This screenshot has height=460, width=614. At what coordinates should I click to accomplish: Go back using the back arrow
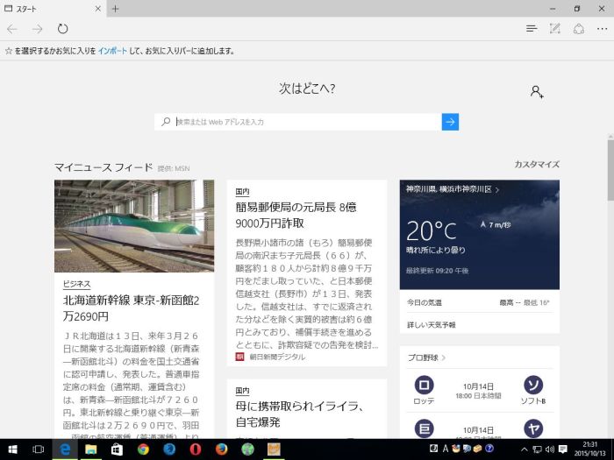tap(12, 29)
